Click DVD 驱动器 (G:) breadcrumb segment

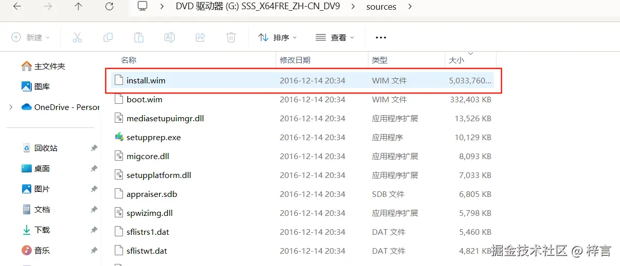[257, 7]
